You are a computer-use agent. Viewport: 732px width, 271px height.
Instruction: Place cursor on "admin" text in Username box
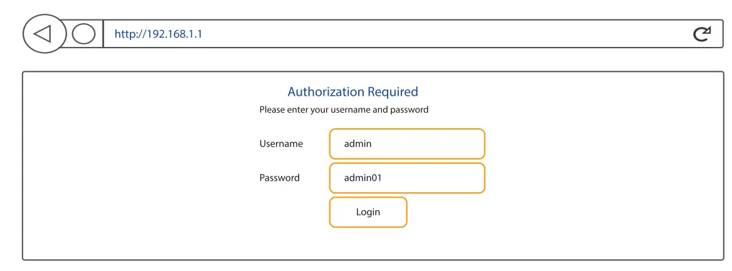point(358,144)
